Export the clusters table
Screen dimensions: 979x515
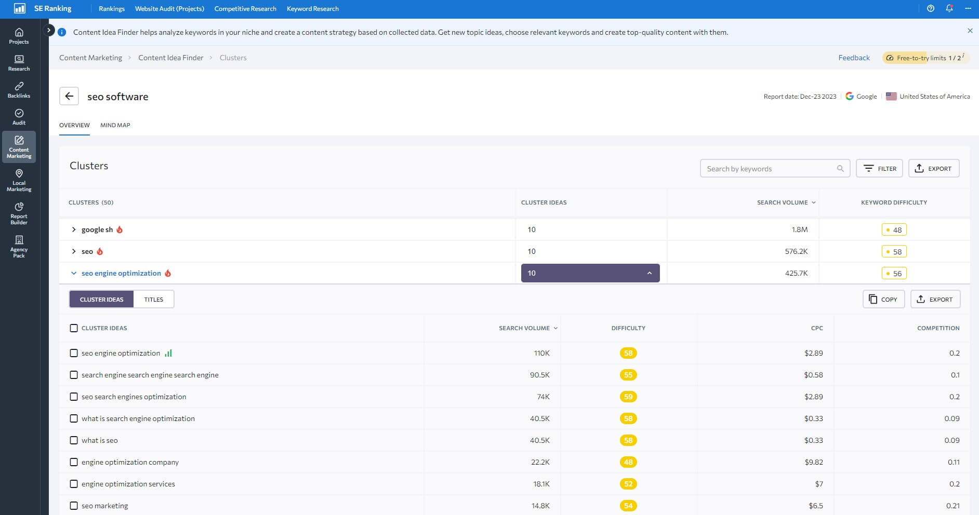[x=934, y=168]
